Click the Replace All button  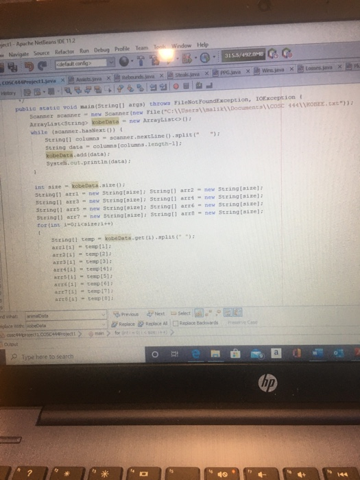coord(153,324)
